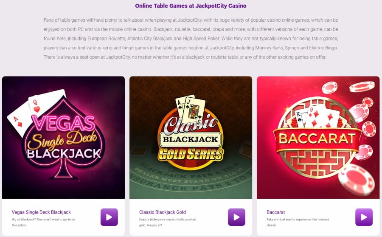Click the 'Big on blackjack?' description text

(x=43, y=222)
